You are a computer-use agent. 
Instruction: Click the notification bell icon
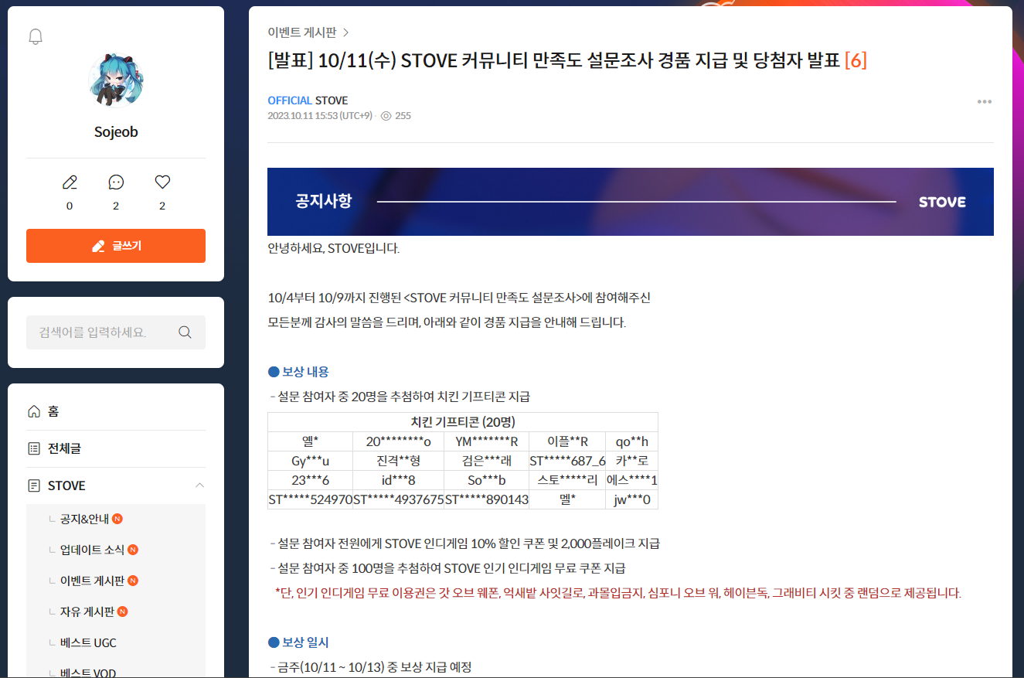(x=36, y=36)
